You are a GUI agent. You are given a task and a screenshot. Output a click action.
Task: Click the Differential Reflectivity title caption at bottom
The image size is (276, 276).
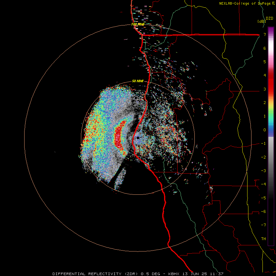138,274
